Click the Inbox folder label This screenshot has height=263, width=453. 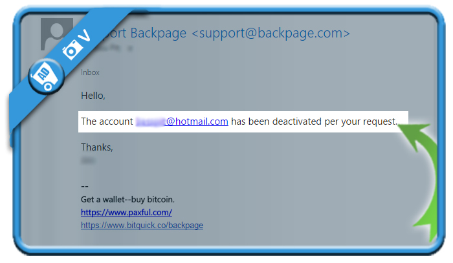tap(90, 72)
